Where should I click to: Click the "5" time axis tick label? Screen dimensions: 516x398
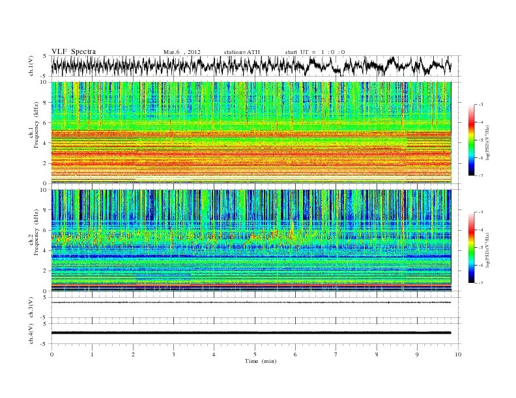(x=255, y=354)
